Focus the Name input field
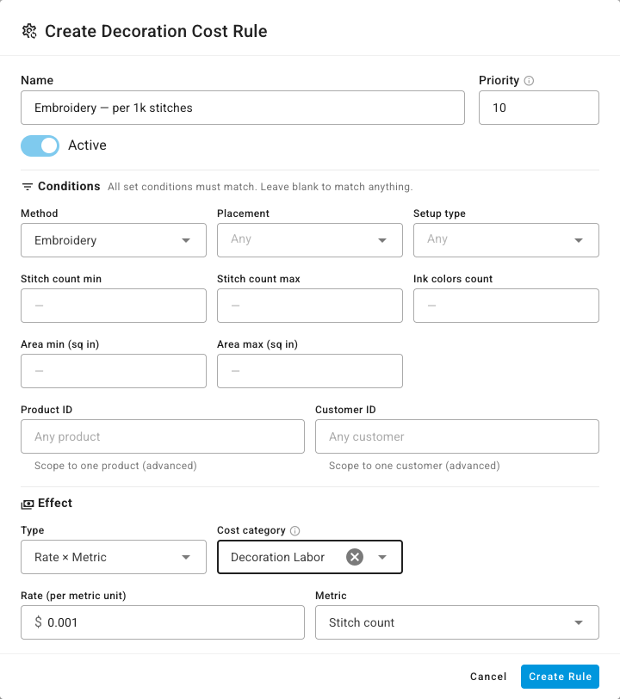 243,108
